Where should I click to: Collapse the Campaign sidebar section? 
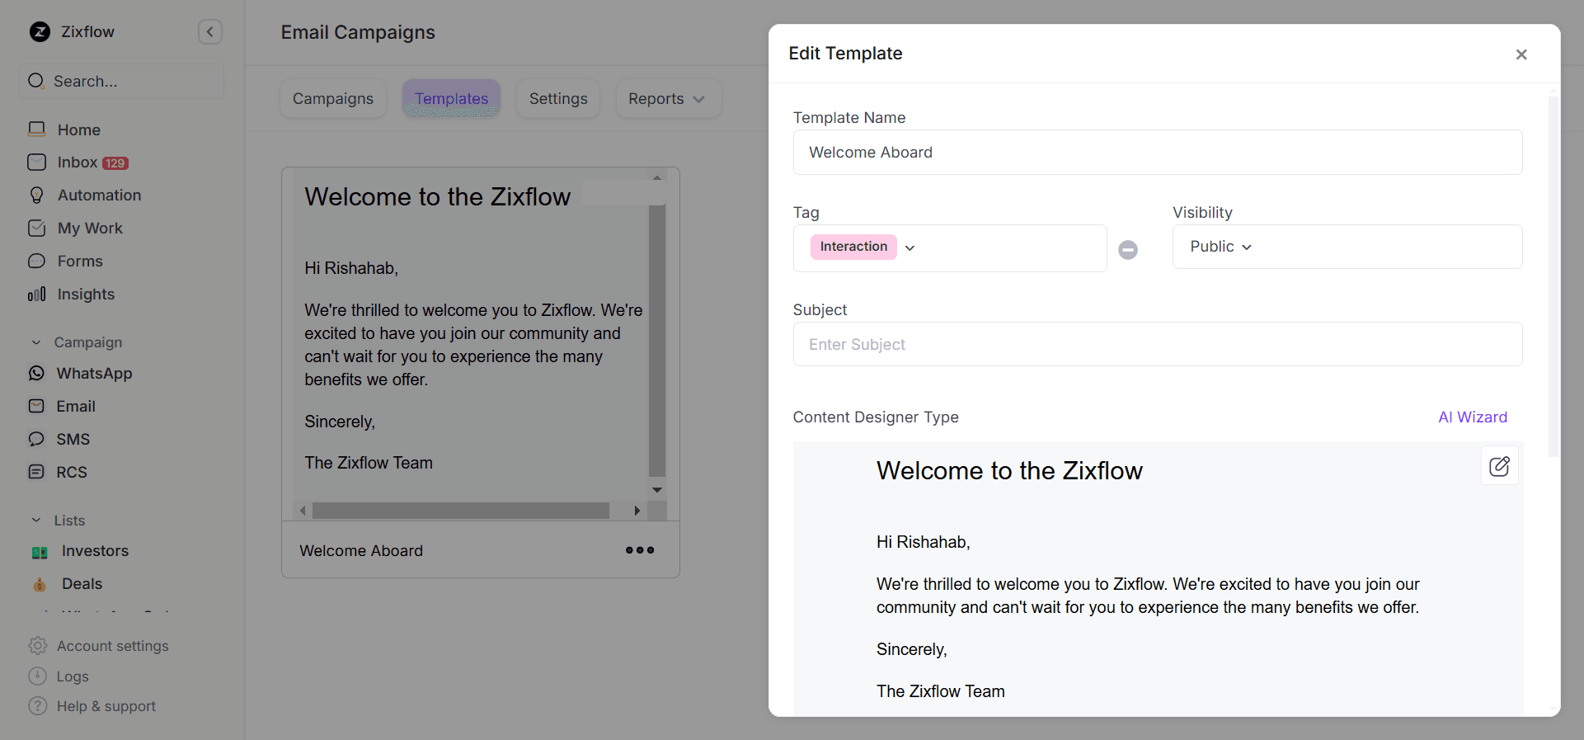(36, 342)
